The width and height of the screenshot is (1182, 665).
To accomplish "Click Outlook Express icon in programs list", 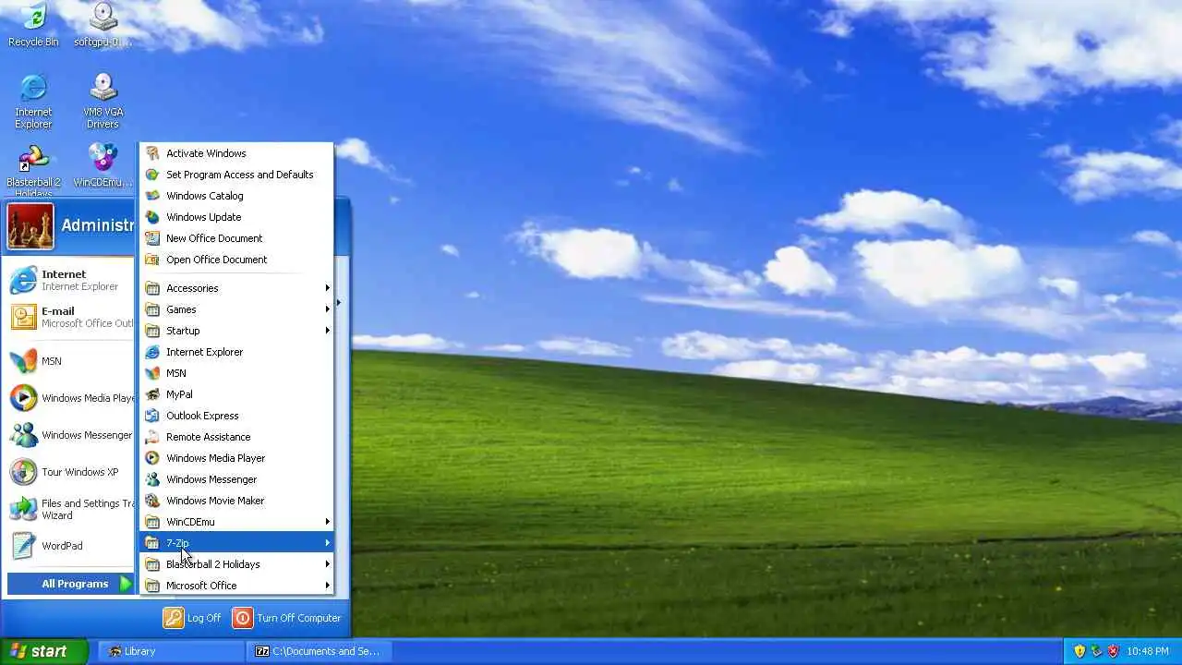I will point(152,416).
